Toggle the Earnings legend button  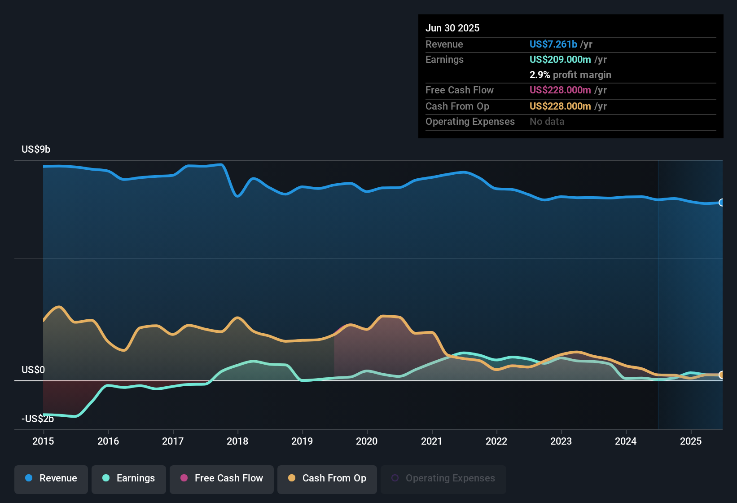129,478
